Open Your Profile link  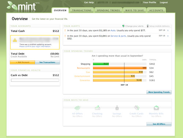(149, 3)
